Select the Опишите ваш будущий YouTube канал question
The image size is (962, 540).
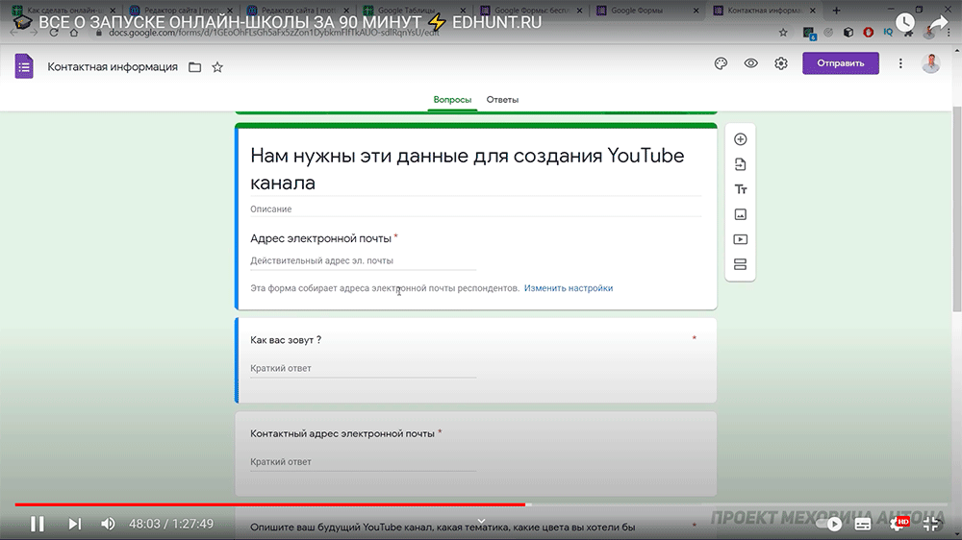click(x=443, y=528)
